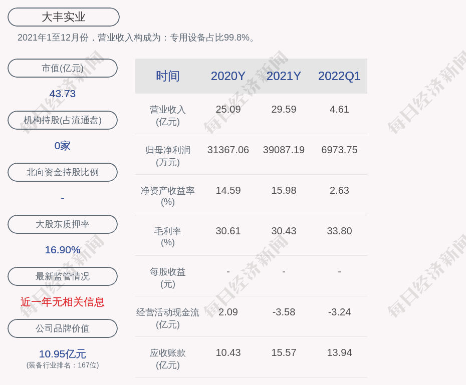Click the 4.61 revenue cell
The image size is (466, 385).
(339, 109)
